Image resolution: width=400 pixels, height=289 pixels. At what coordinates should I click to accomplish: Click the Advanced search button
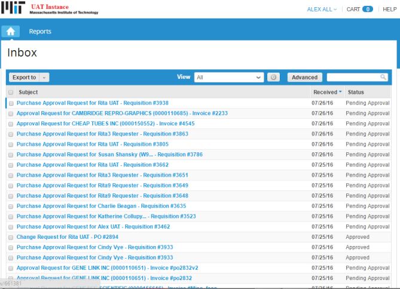coord(304,77)
